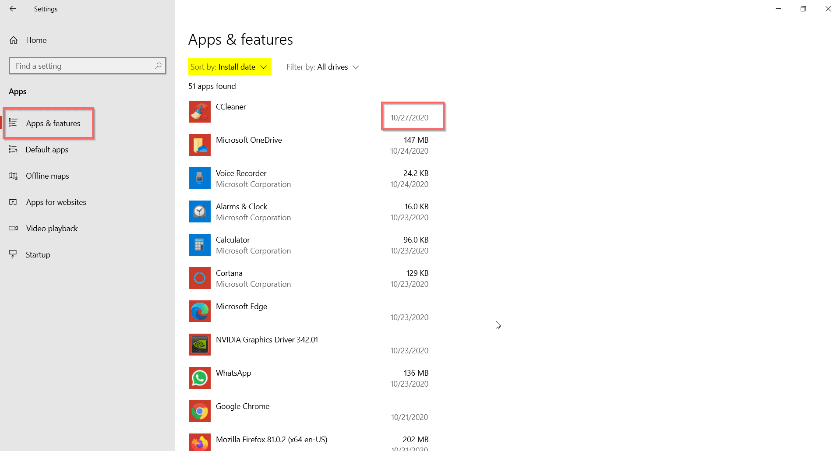Select the Microsoft OneDrive app name

tap(249, 140)
